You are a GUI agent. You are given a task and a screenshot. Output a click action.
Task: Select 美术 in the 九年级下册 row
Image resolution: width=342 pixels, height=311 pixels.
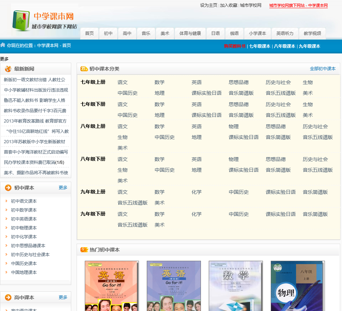(160, 225)
